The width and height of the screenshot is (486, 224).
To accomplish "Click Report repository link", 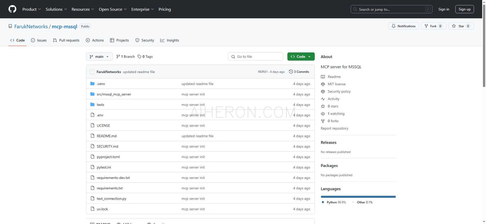I will pyautogui.click(x=334, y=128).
